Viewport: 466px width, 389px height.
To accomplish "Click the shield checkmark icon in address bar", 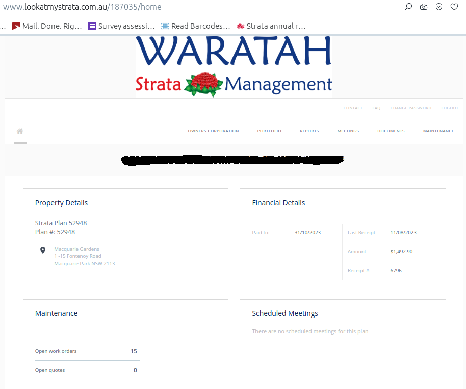I will coord(439,7).
